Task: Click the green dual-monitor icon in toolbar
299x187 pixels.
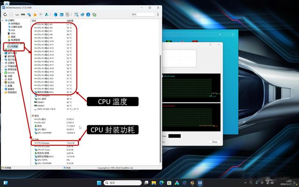Action: 94,14
